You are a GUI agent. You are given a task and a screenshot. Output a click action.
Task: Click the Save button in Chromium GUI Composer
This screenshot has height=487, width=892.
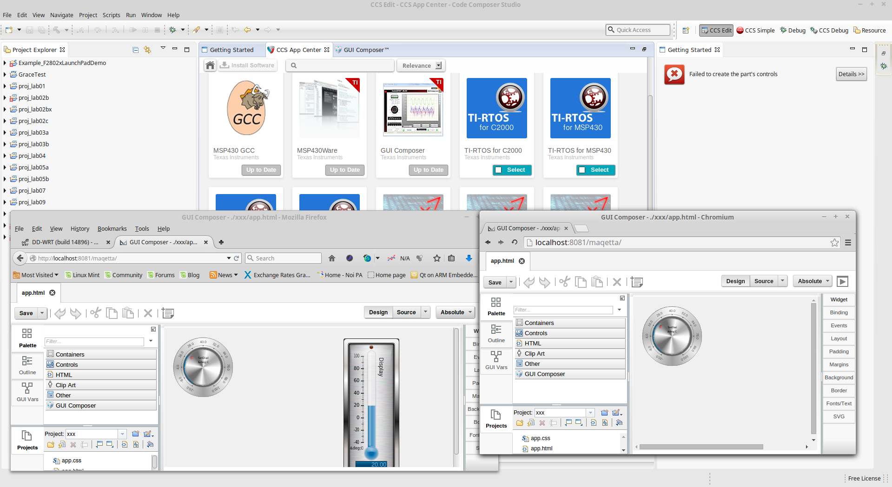pyautogui.click(x=495, y=282)
